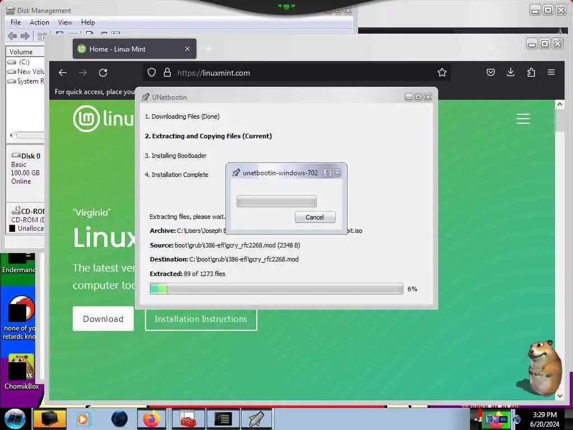This screenshot has width=573, height=430.
Task: Open Action menu in Disk Management
Action: pyautogui.click(x=39, y=22)
